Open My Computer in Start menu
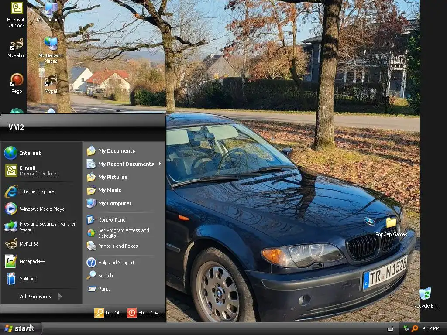 pyautogui.click(x=124, y=203)
